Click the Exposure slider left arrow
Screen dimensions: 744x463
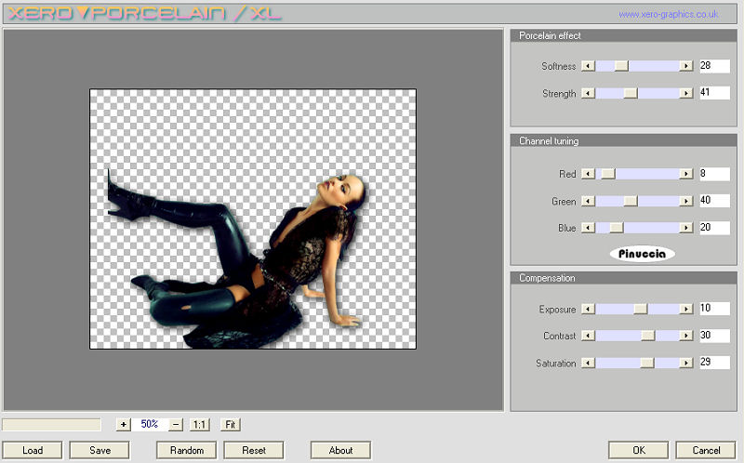click(x=588, y=310)
